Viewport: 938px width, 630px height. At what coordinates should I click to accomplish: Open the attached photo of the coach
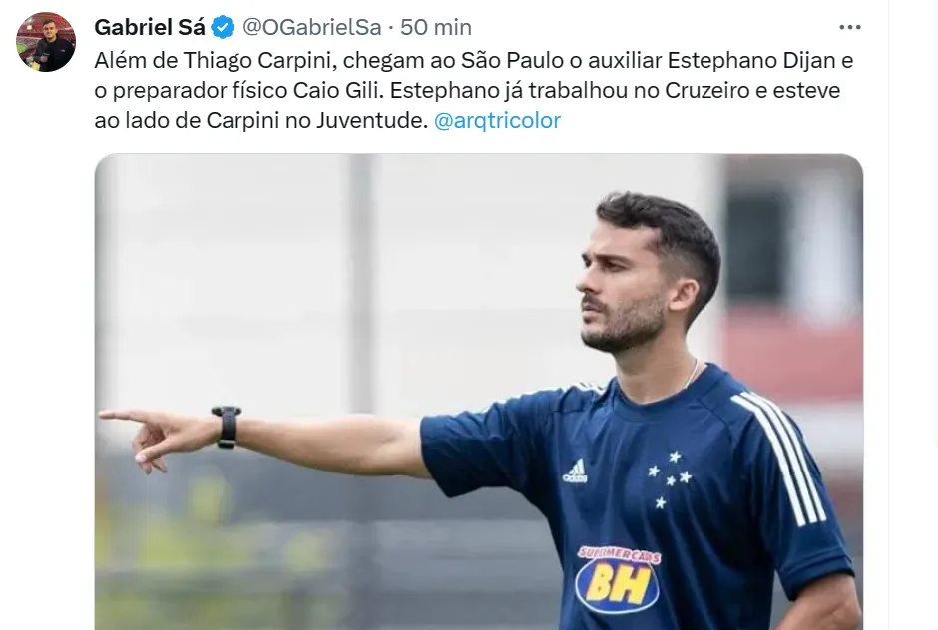pyautogui.click(x=479, y=392)
